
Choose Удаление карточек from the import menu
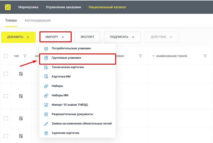[77, 133]
